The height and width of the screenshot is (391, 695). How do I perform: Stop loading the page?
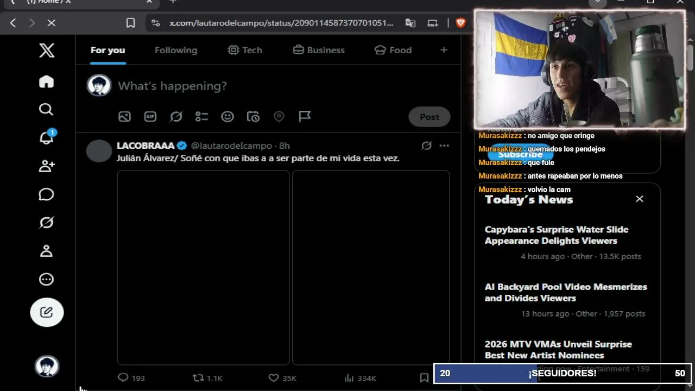click(x=51, y=23)
